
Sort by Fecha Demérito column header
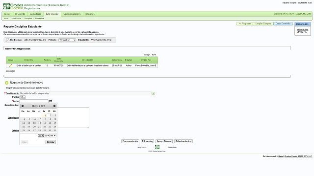click(x=58, y=60)
